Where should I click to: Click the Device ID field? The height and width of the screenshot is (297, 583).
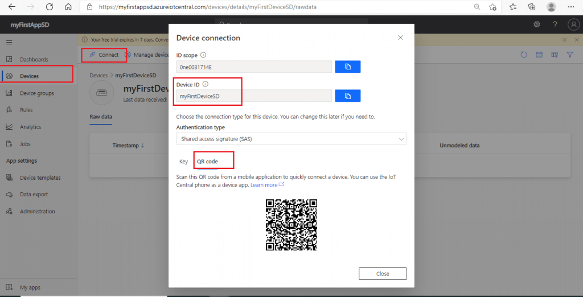254,96
